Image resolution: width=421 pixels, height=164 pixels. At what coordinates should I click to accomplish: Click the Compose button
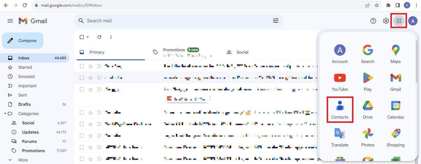point(23,41)
